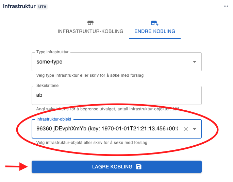The height and width of the screenshot is (182, 233).
Task: Focus the Søkekriterie field containing "ab"
Action: 116,95
